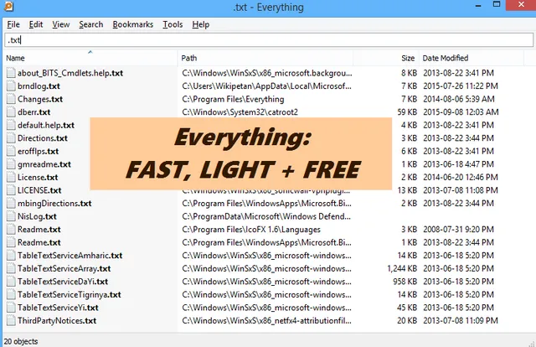Click path C:\Program Files\Everything
This screenshot has width=536, height=347.
(233, 99)
